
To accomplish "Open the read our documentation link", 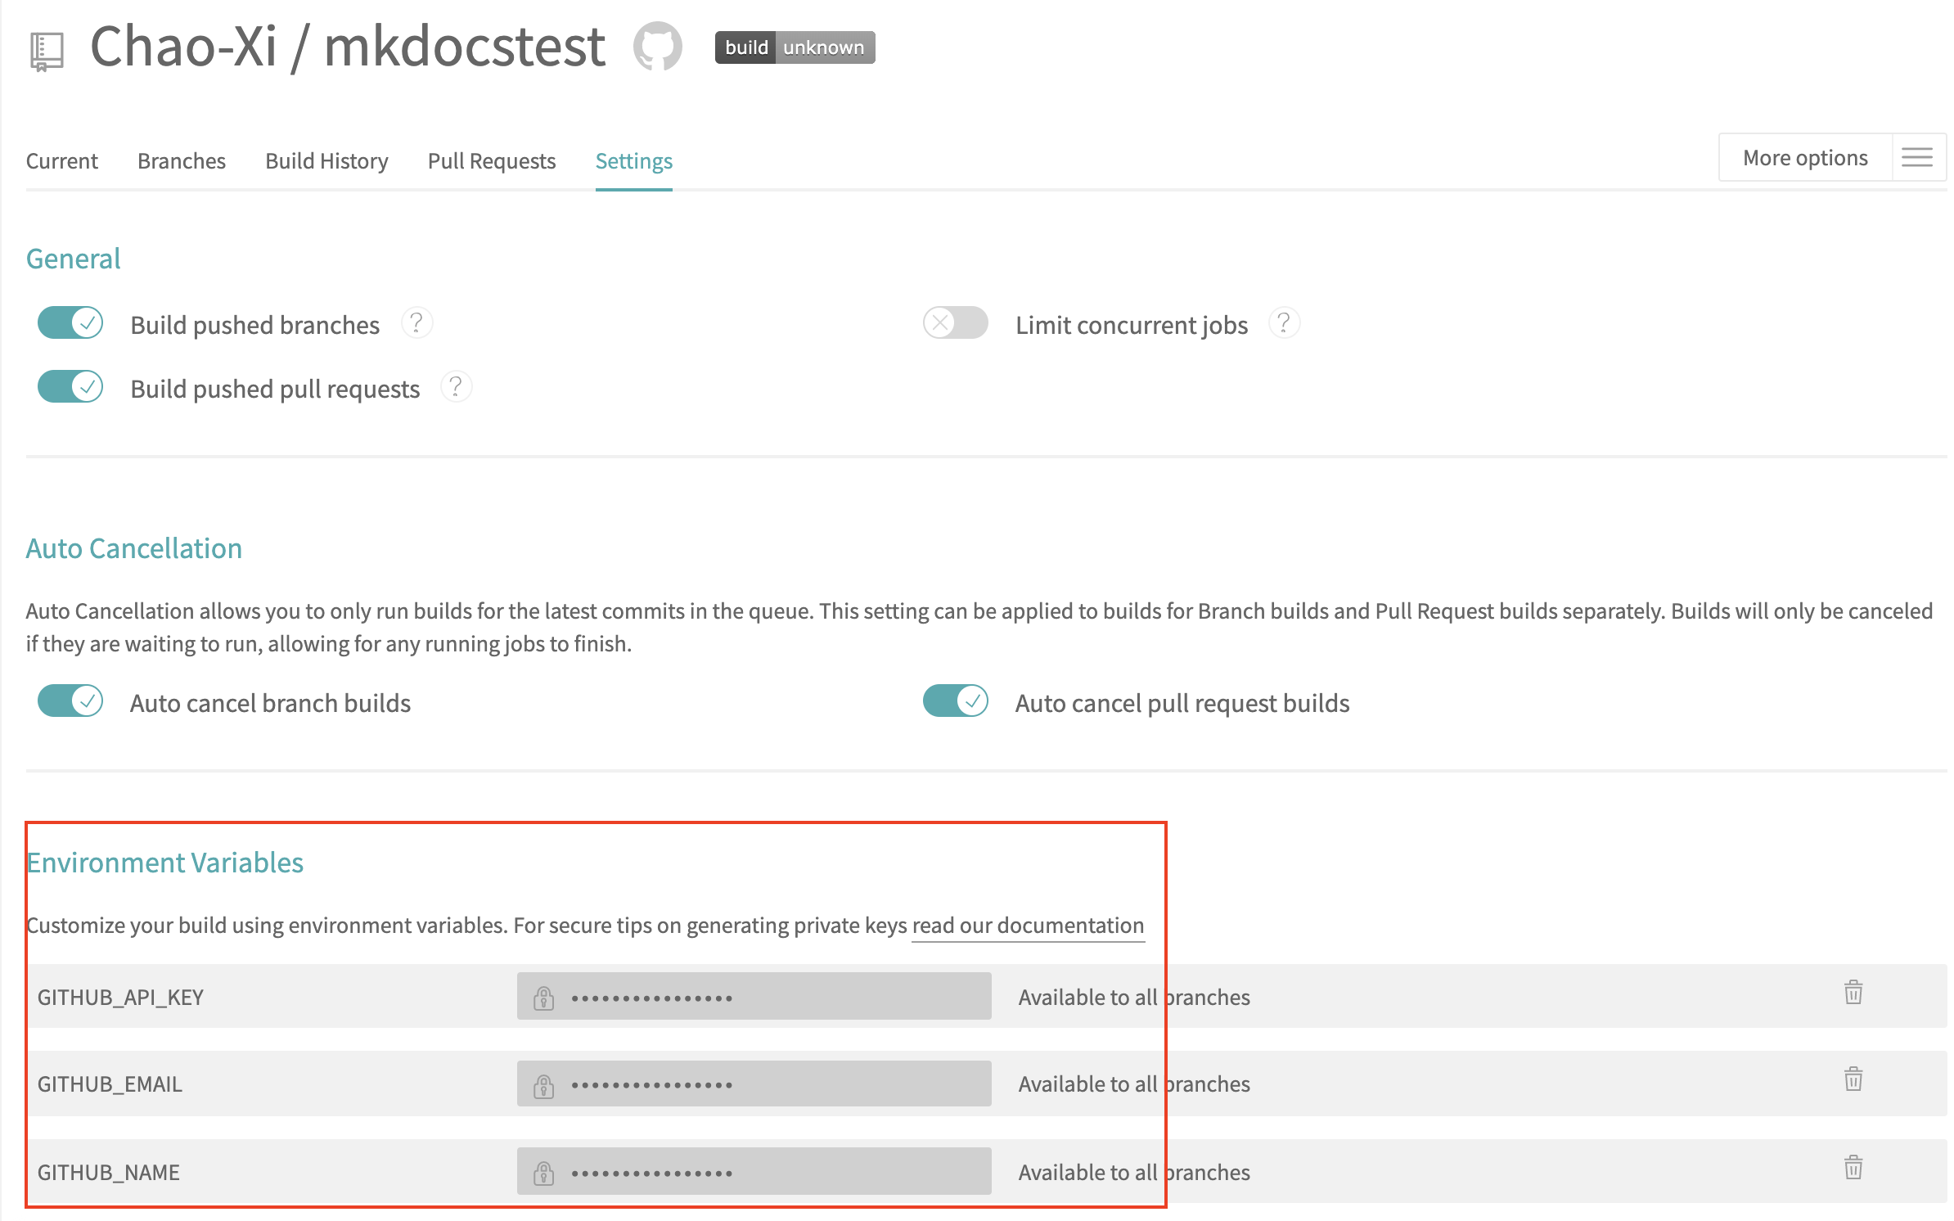I will (1028, 926).
